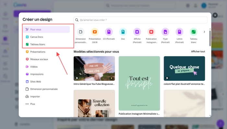This screenshot has height=129, width=227.
Task: Pick the Affiche (Portrait) icon
Action: [137, 32]
